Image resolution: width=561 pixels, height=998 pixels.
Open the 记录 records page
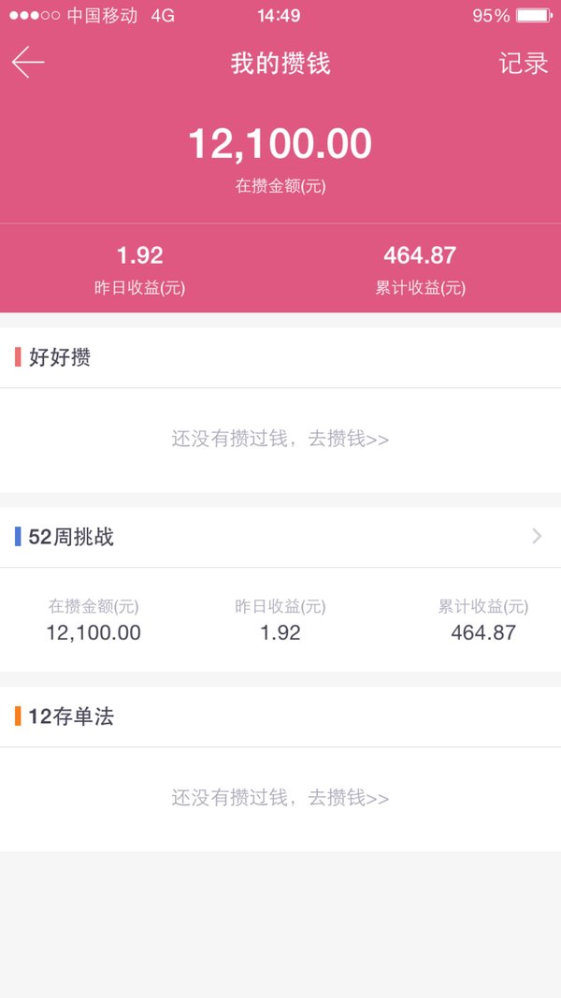tap(523, 64)
